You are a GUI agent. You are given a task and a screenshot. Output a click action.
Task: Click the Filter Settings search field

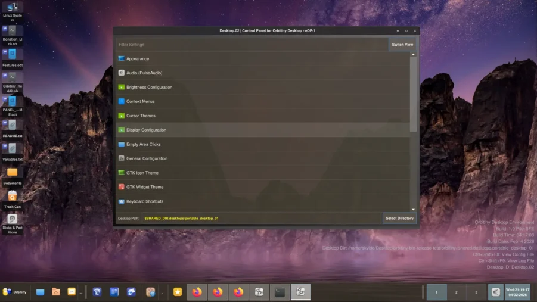[252, 45]
